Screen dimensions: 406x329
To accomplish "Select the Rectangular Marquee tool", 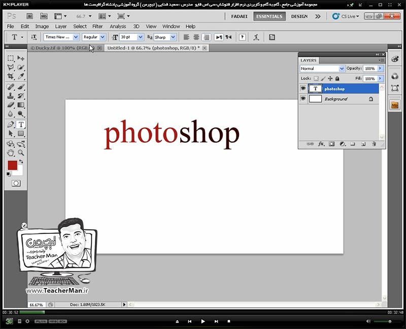I will (11, 58).
